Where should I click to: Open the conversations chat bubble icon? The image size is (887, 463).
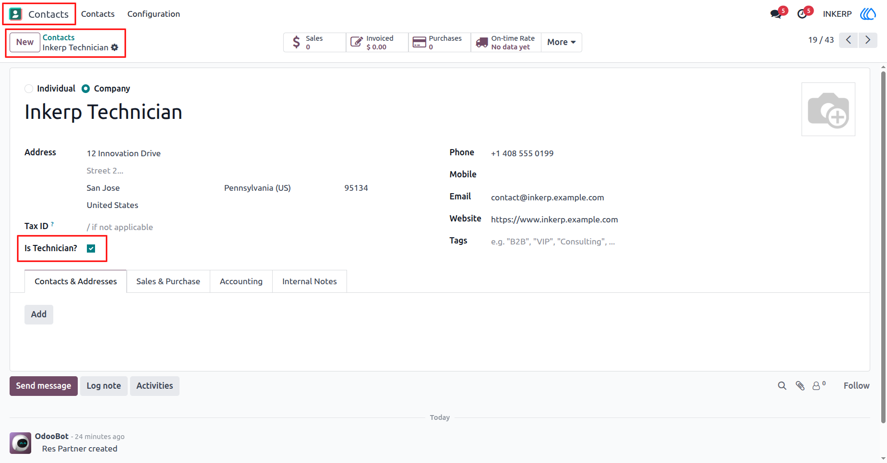pos(776,14)
